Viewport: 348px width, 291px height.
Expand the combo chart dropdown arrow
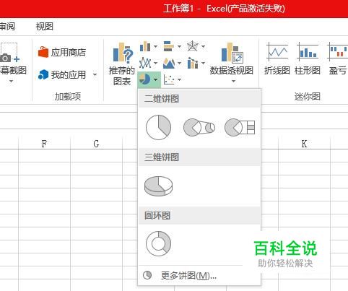tap(204, 64)
